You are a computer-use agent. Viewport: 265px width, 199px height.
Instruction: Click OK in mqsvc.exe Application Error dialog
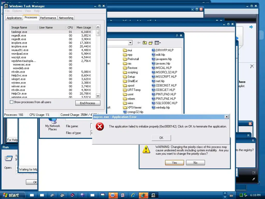[x=161, y=138]
